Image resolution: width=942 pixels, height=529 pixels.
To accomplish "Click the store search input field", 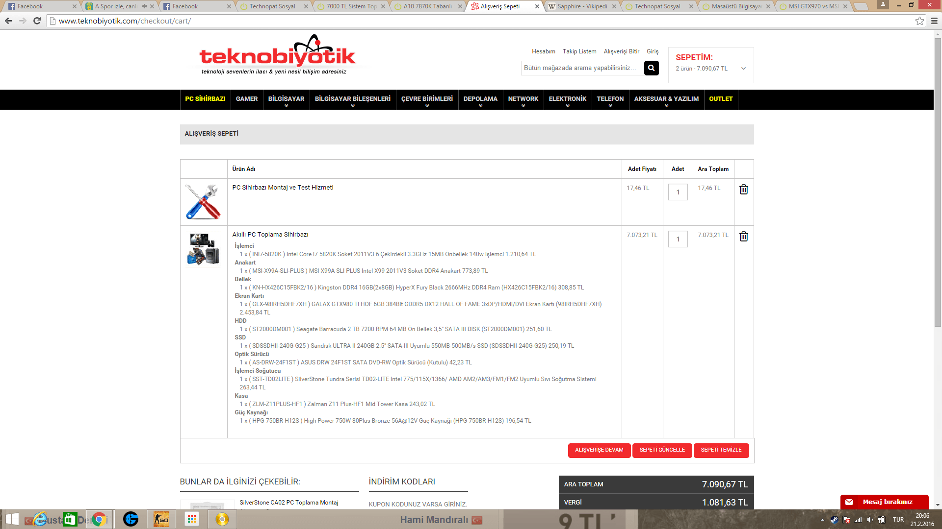I will pyautogui.click(x=582, y=68).
